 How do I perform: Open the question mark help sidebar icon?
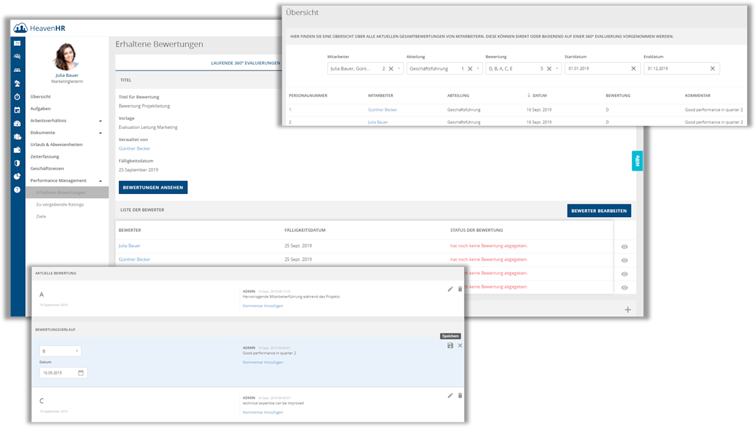17,189
